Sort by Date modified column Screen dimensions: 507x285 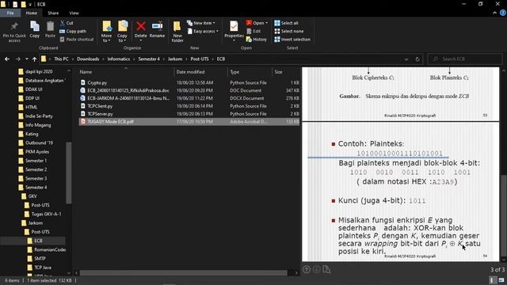200,72
